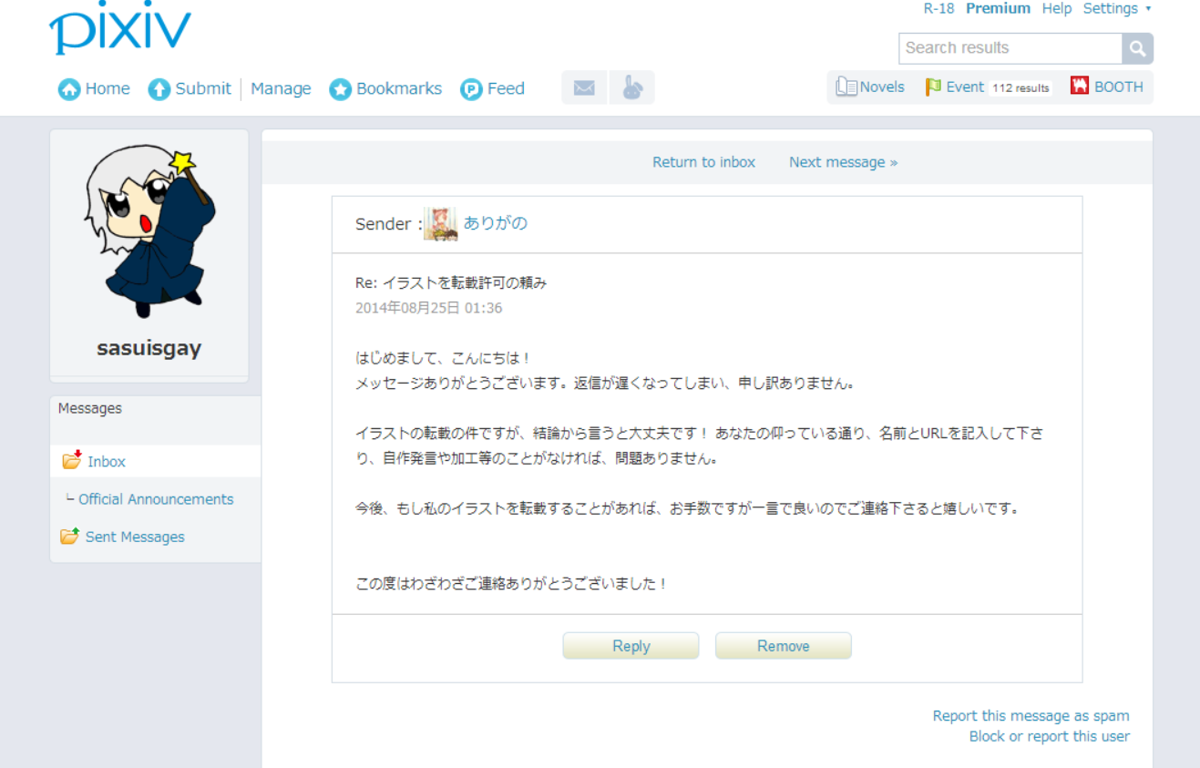Click the Novels book icon
1200x768 pixels.
pyautogui.click(x=846, y=87)
